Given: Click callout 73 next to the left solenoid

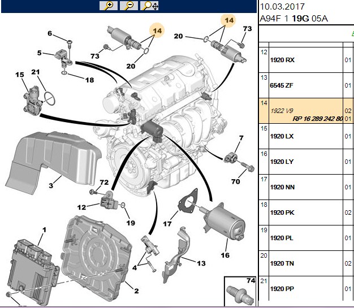Looking at the screenshot, I should click(95, 56).
